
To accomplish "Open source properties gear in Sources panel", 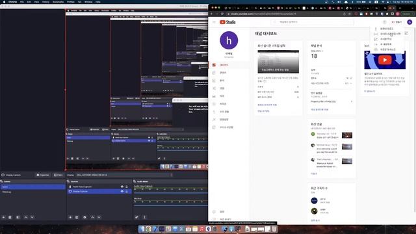I will coord(84,217).
